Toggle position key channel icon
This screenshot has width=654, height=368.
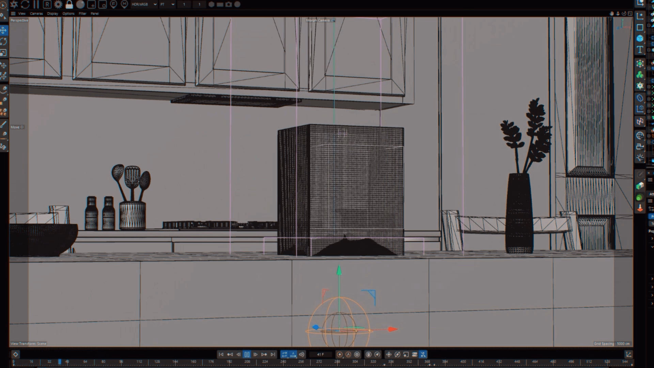pos(389,354)
